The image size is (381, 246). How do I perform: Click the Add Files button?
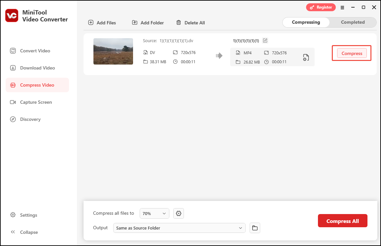click(x=102, y=23)
